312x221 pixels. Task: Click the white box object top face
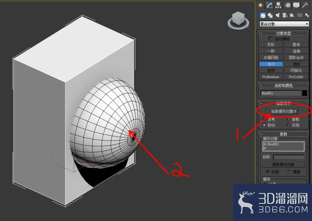pos(74,49)
